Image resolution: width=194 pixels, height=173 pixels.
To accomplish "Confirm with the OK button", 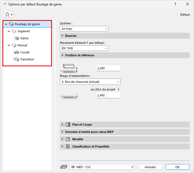I will click(177, 167).
